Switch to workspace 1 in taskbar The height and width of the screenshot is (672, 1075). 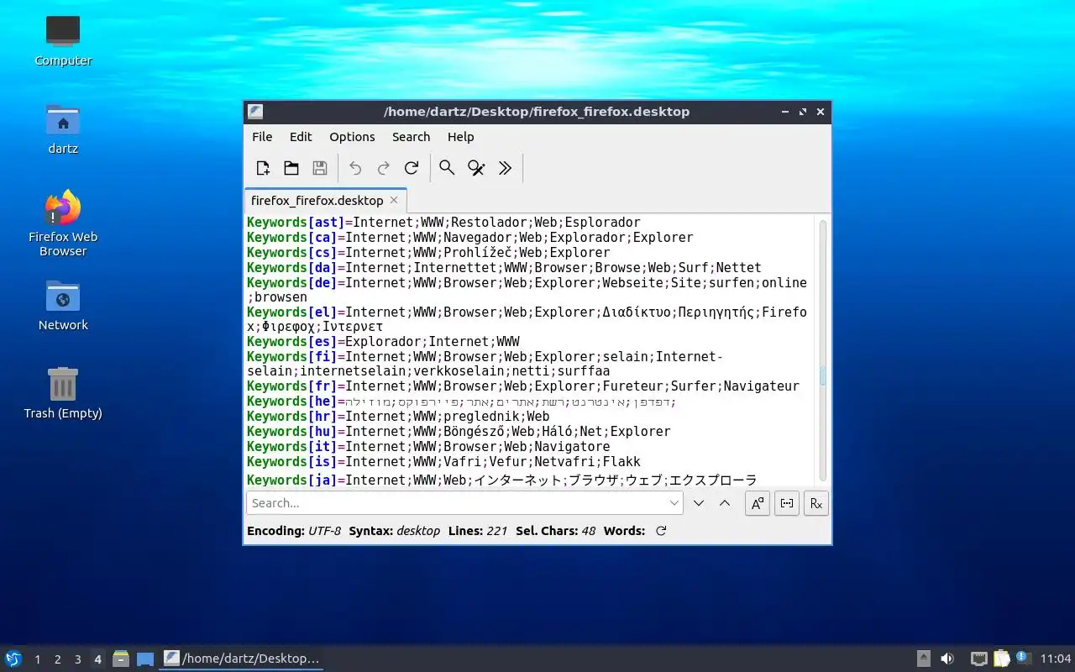[37, 659]
